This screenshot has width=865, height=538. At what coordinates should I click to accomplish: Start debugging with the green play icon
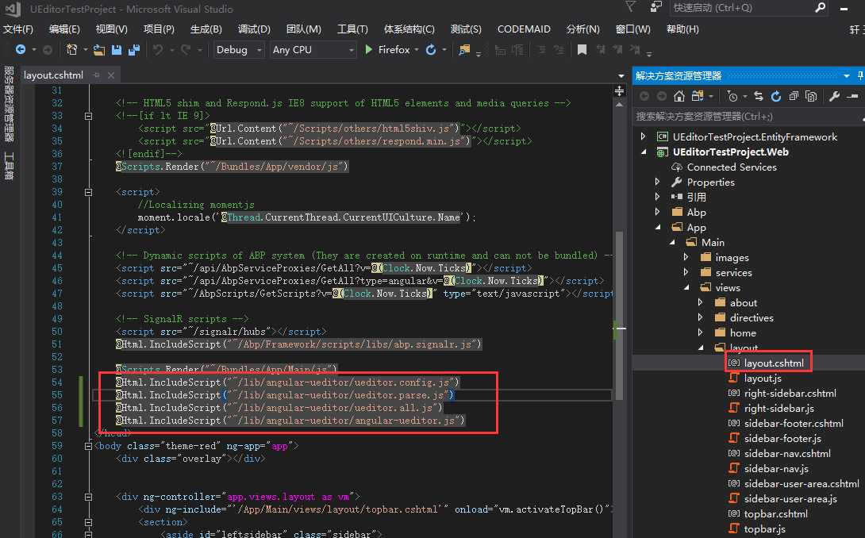point(368,50)
